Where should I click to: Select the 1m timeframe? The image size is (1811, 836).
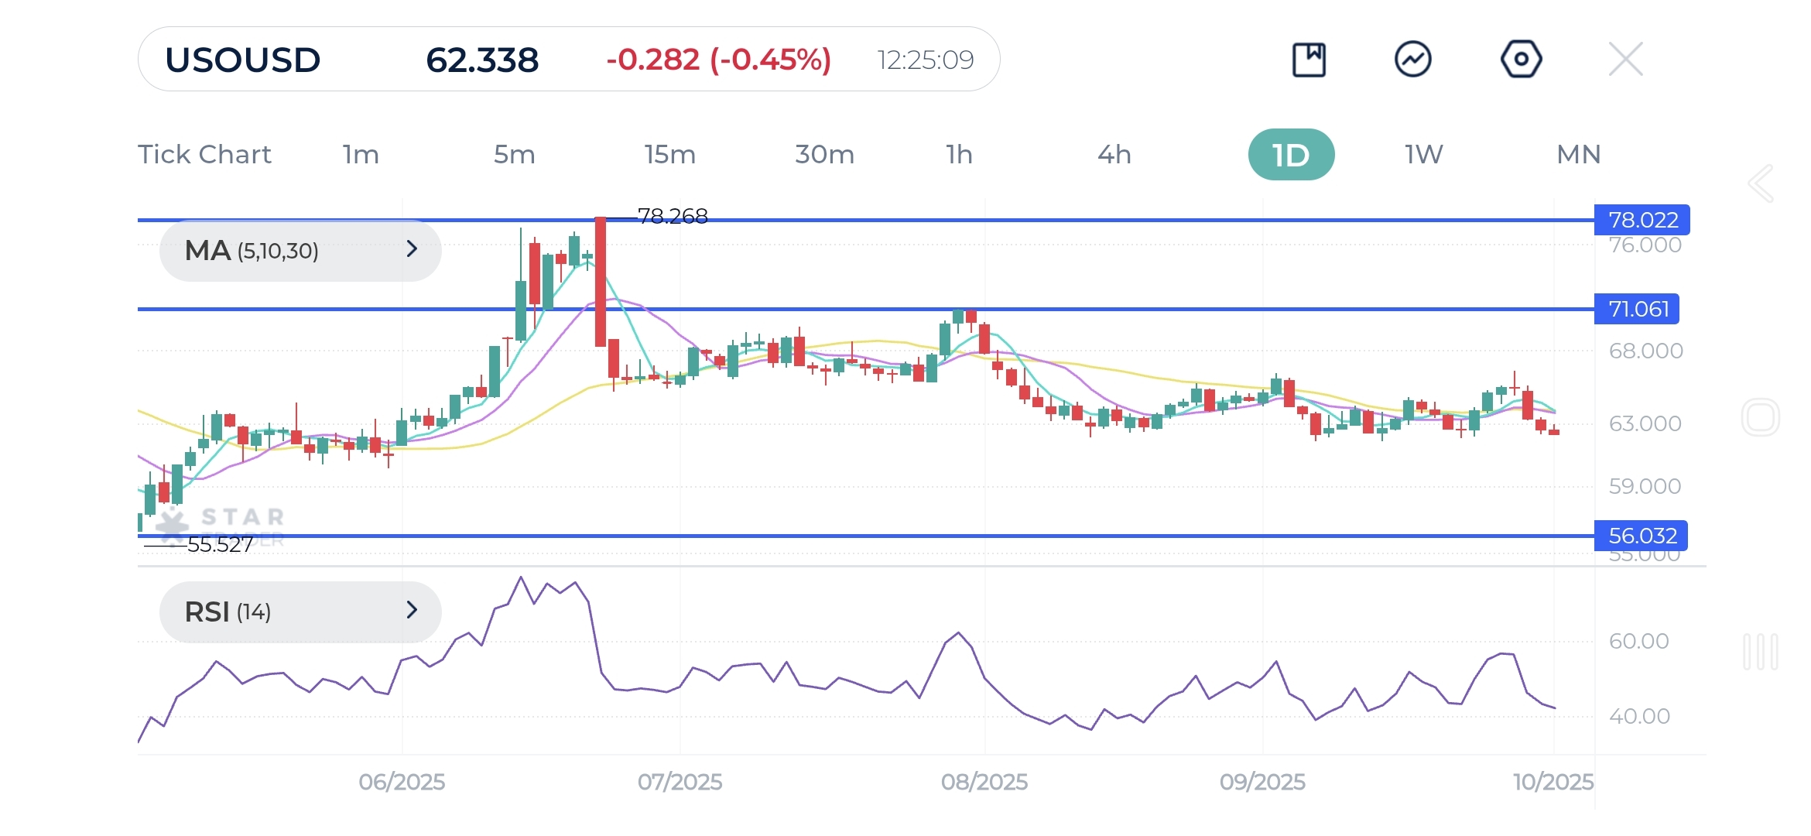tap(361, 155)
